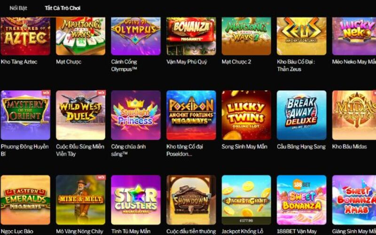This screenshot has height=235, width=376.
Task: Open the Mystery of the Orient tile
Action: coord(25,115)
